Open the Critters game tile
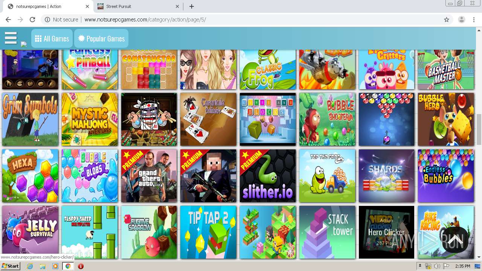The image size is (482, 271). pyautogui.click(x=387, y=69)
